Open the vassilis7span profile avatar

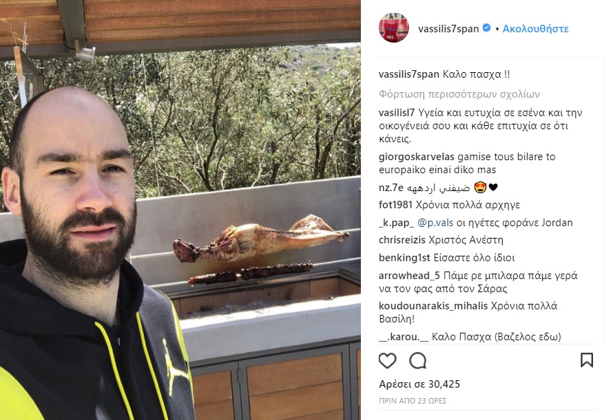[x=394, y=28]
